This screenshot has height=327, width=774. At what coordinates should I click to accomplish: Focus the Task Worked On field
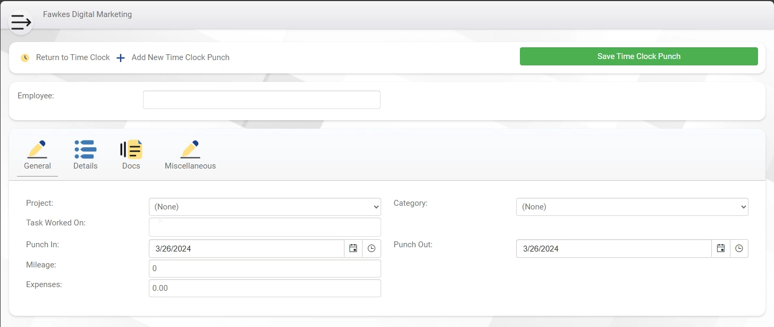pyautogui.click(x=265, y=227)
